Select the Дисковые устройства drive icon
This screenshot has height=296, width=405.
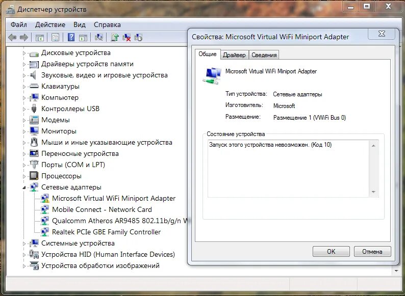34,53
